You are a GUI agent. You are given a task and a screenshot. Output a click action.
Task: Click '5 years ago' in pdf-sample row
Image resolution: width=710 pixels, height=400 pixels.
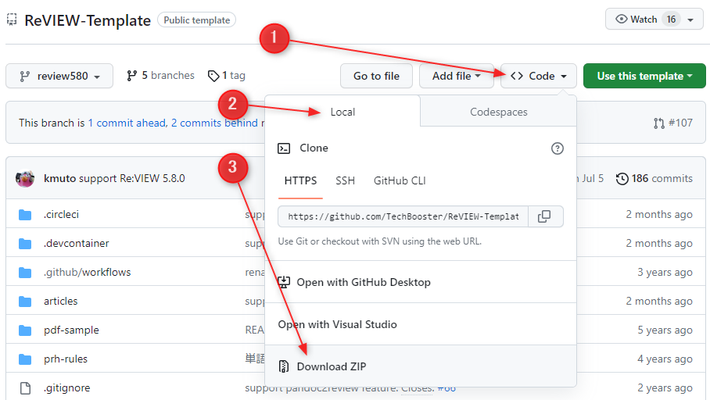pyautogui.click(x=665, y=330)
